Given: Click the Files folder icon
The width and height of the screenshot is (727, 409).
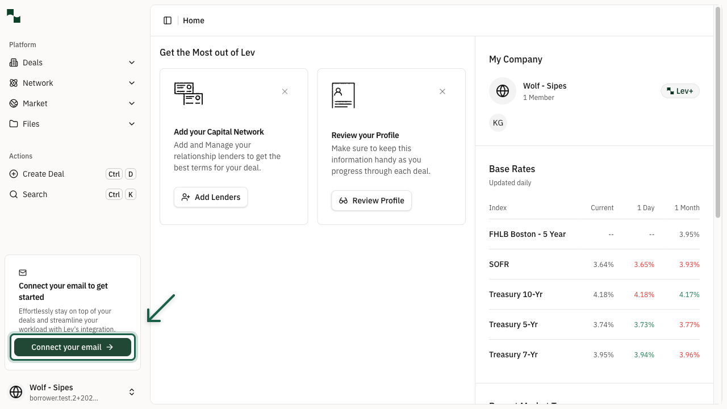Looking at the screenshot, I should (x=13, y=124).
